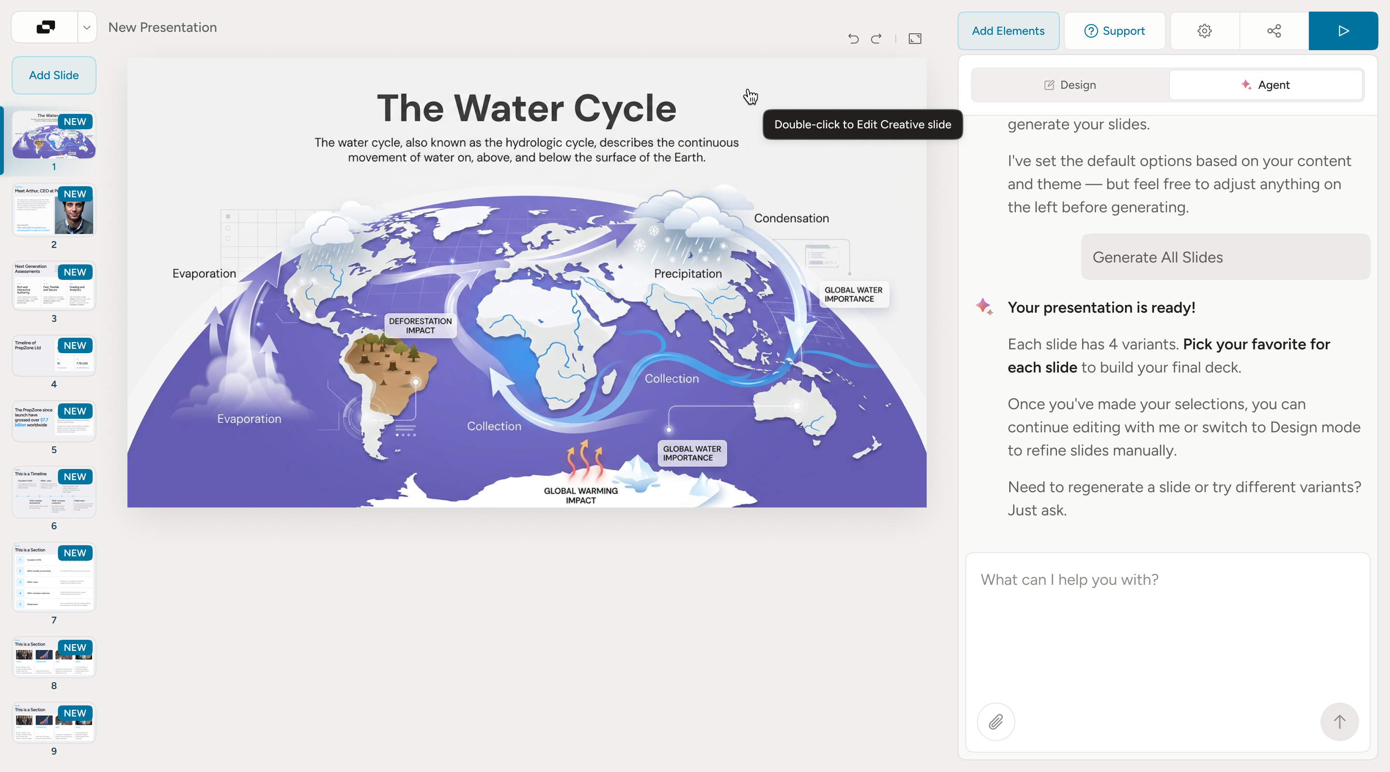
Task: Click Generate All Slides button
Action: coord(1225,257)
